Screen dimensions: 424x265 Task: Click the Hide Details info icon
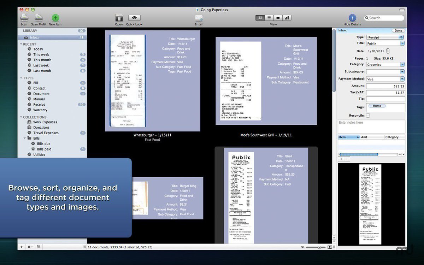pyautogui.click(x=352, y=18)
